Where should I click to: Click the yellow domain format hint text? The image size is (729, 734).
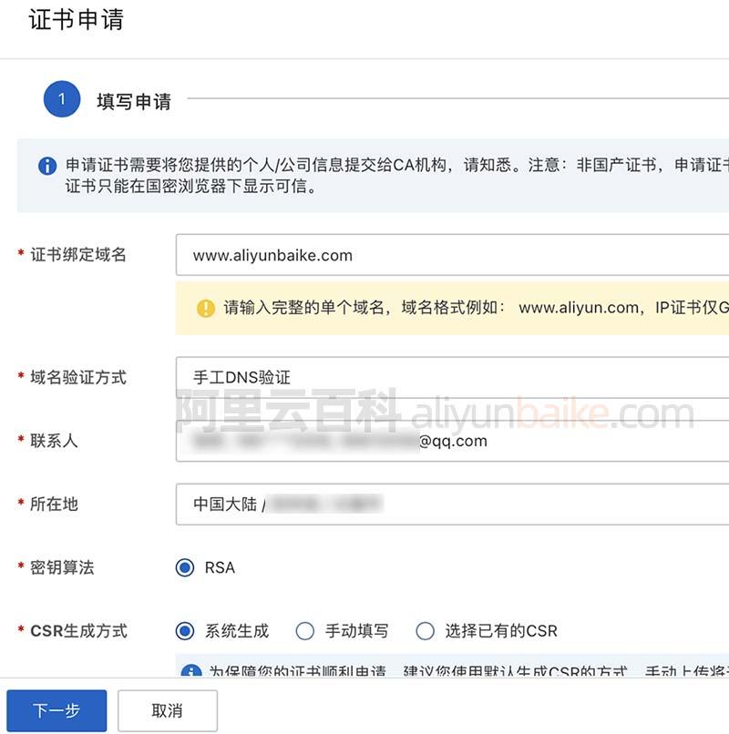click(x=474, y=308)
